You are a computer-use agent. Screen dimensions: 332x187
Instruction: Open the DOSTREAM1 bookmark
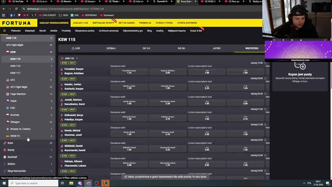click(x=89, y=15)
